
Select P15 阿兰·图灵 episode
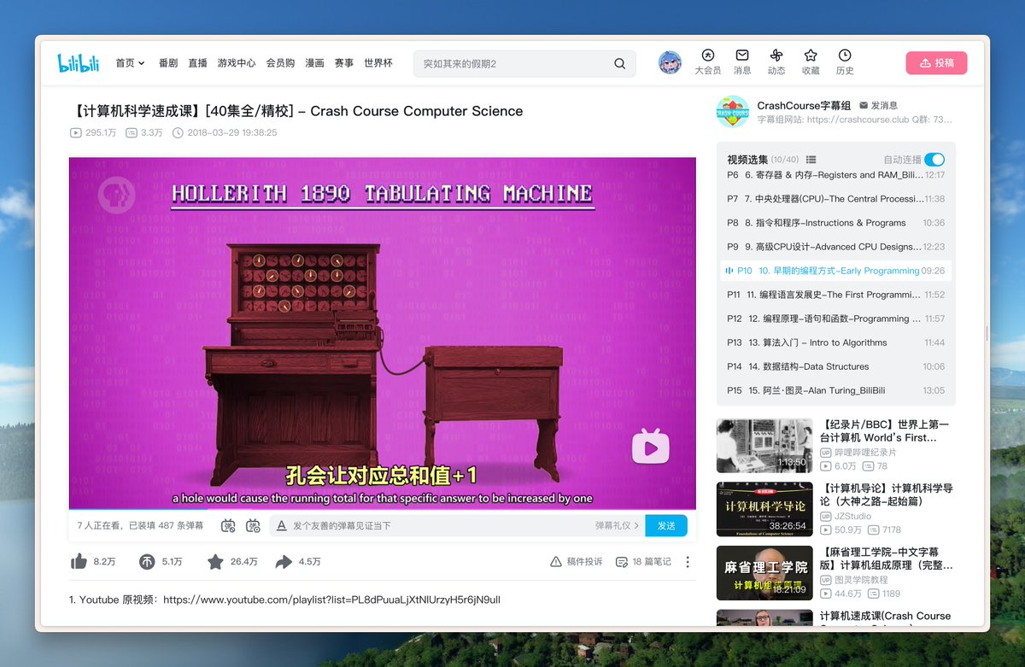coord(836,390)
